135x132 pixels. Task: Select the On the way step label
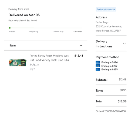tap(58, 32)
